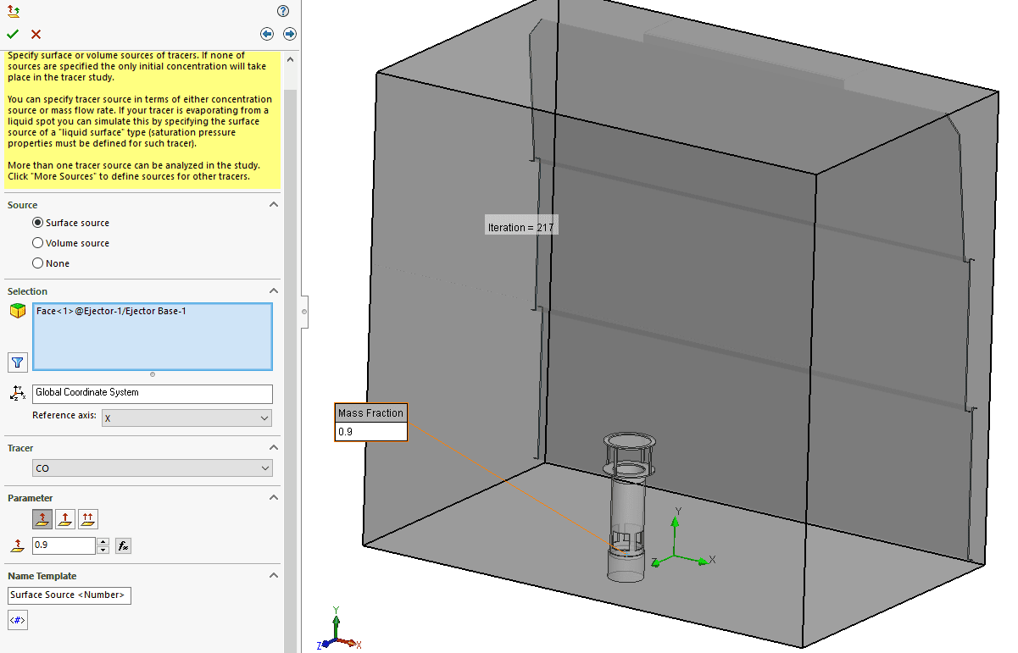The image size is (1018, 653).
Task: Open the fx dependency editor button
Action: [x=123, y=546]
